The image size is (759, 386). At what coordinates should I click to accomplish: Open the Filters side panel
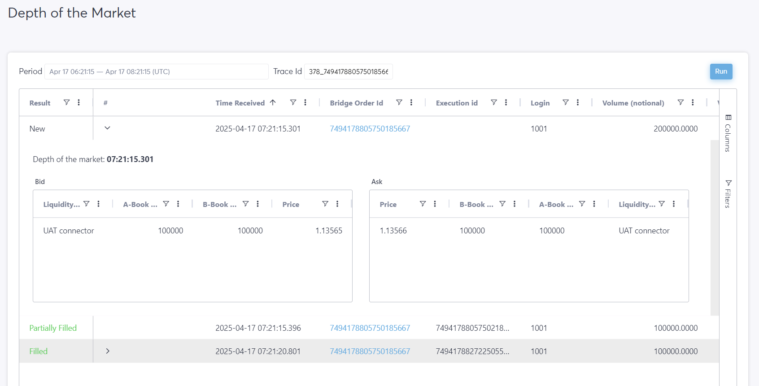point(728,194)
